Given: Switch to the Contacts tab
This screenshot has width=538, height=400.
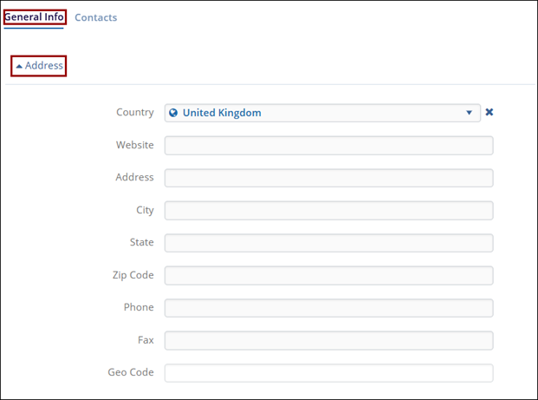Looking at the screenshot, I should point(95,17).
